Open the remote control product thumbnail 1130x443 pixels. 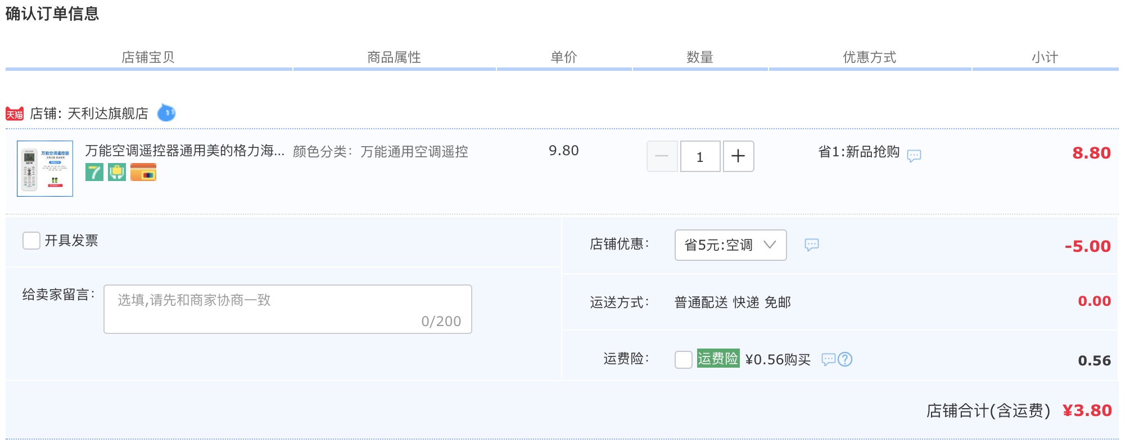point(45,169)
